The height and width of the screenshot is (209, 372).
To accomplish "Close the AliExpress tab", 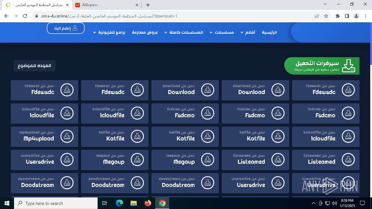I will point(137,5).
